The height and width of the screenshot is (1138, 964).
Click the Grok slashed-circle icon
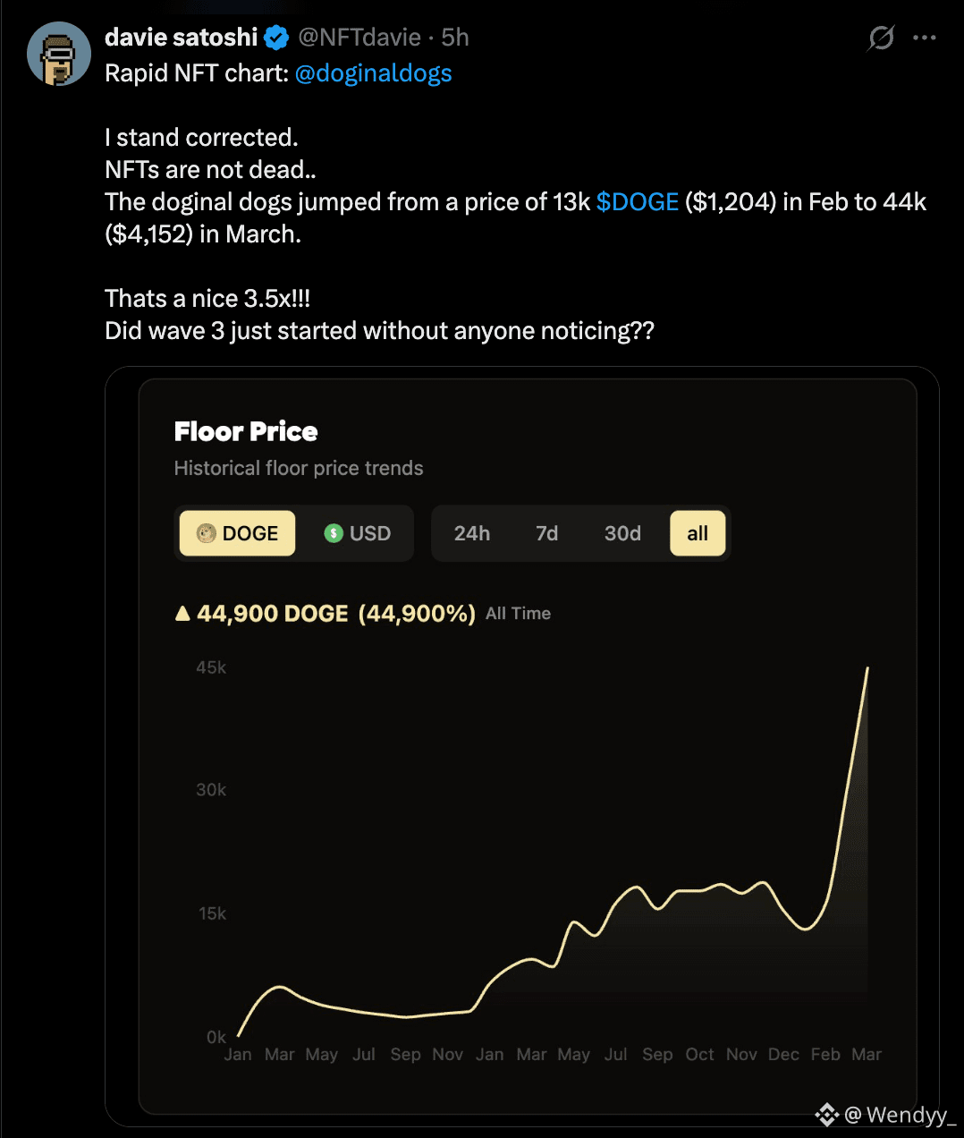[x=881, y=38]
